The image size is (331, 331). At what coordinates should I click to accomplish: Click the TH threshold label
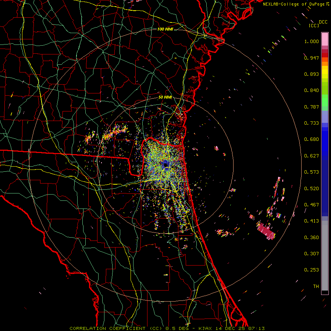tap(316, 286)
